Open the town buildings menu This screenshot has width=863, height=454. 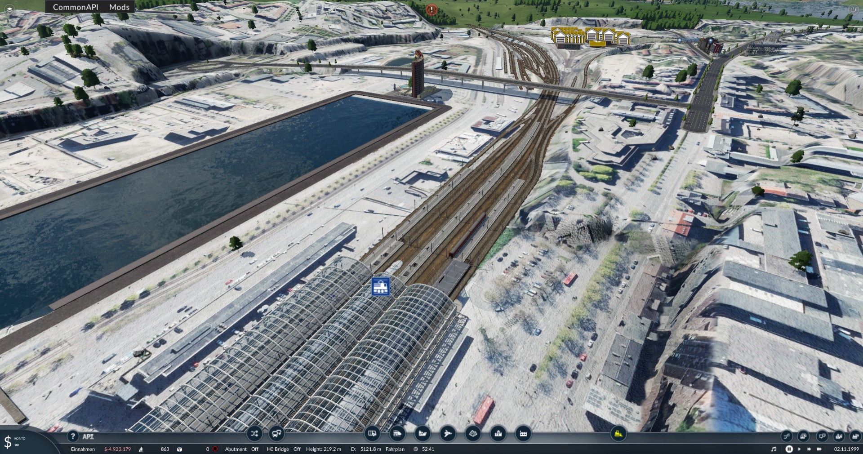(x=498, y=434)
